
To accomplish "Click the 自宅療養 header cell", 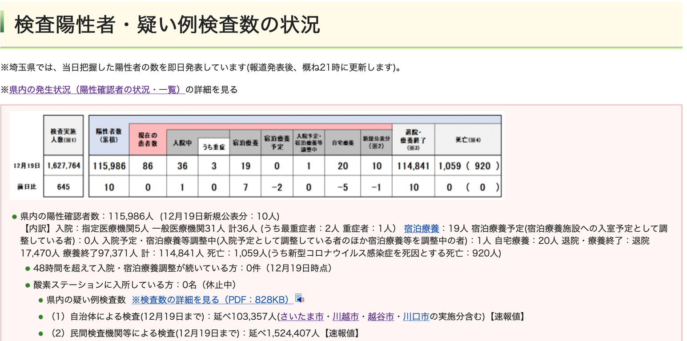I will (343, 143).
